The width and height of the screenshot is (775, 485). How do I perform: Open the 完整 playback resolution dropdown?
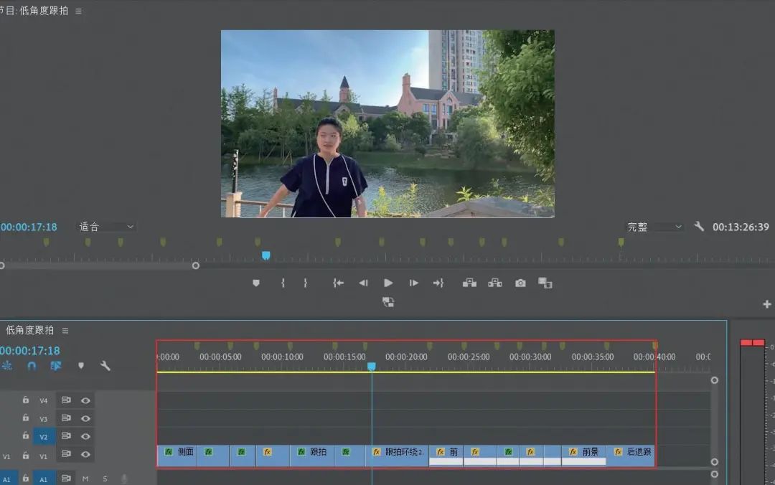[654, 227]
